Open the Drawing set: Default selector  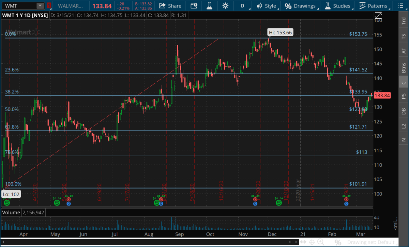(373, 242)
